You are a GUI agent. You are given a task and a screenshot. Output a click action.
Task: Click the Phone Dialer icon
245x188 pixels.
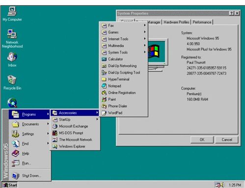click(x=104, y=106)
